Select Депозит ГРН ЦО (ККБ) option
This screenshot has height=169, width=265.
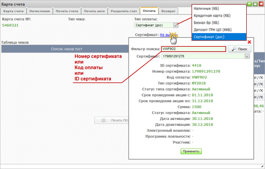point(212,30)
